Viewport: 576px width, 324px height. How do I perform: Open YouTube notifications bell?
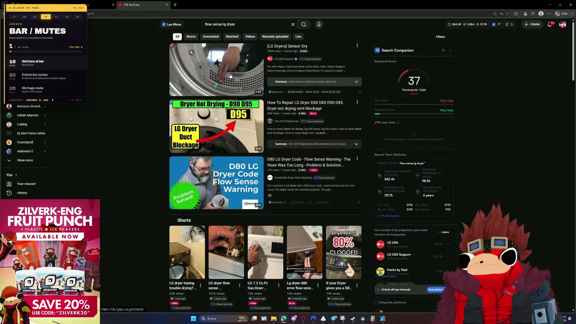pyautogui.click(x=549, y=24)
